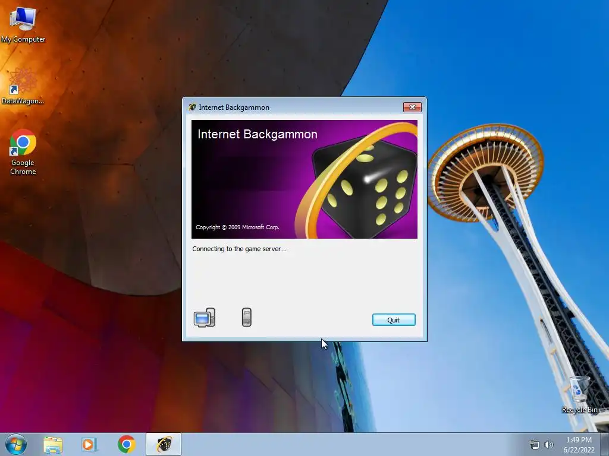Screen dimensions: 609x456
Task: Click the game server tower icon
Action: pos(247,317)
